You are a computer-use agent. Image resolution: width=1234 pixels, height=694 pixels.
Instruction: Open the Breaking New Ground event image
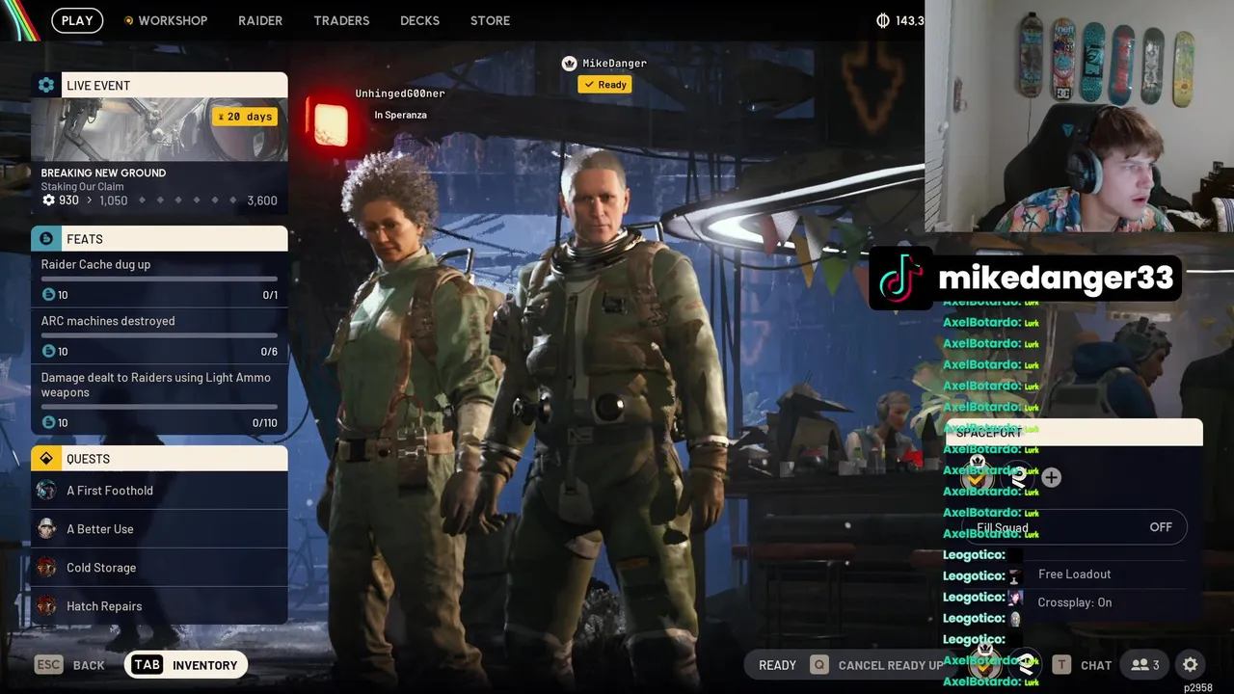click(x=159, y=129)
